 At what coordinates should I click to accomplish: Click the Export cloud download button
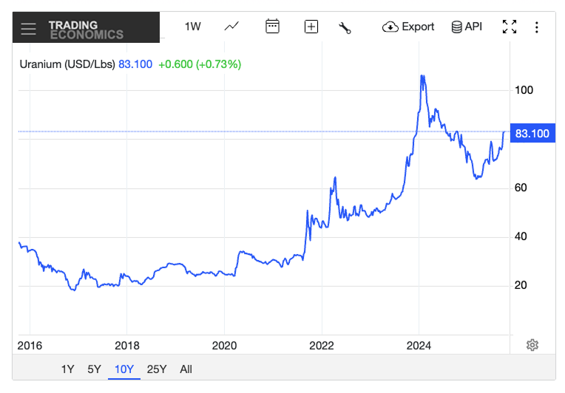click(408, 27)
